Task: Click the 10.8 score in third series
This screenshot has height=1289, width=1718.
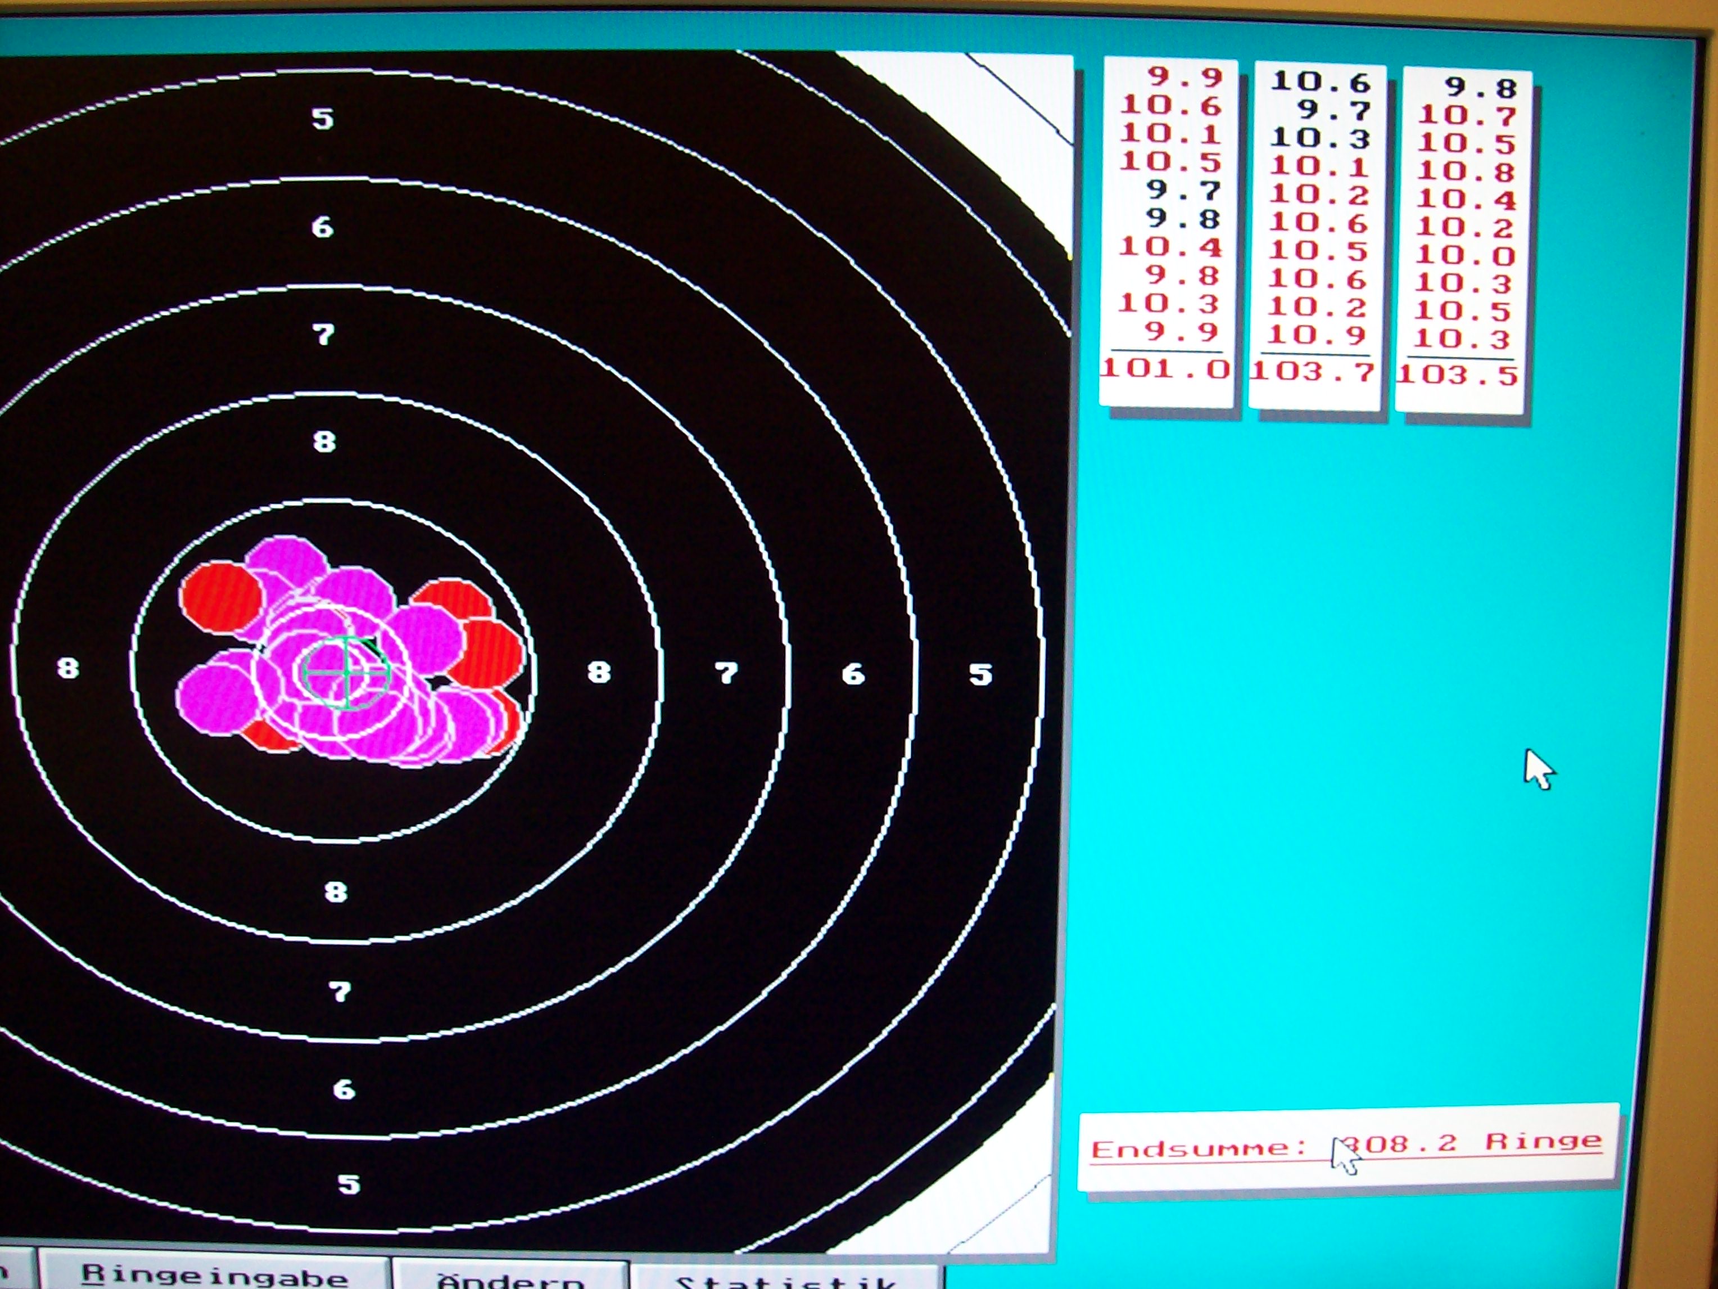Action: point(1466,171)
